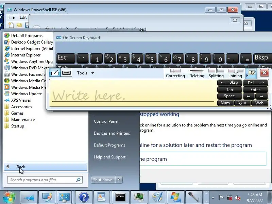Toggle the Num pad in writing pad
The height and width of the screenshot is (204, 272).
pos(225,103)
